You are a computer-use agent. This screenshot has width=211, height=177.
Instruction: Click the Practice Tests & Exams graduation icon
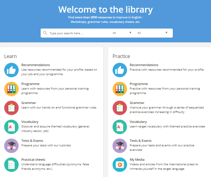tap(120, 146)
